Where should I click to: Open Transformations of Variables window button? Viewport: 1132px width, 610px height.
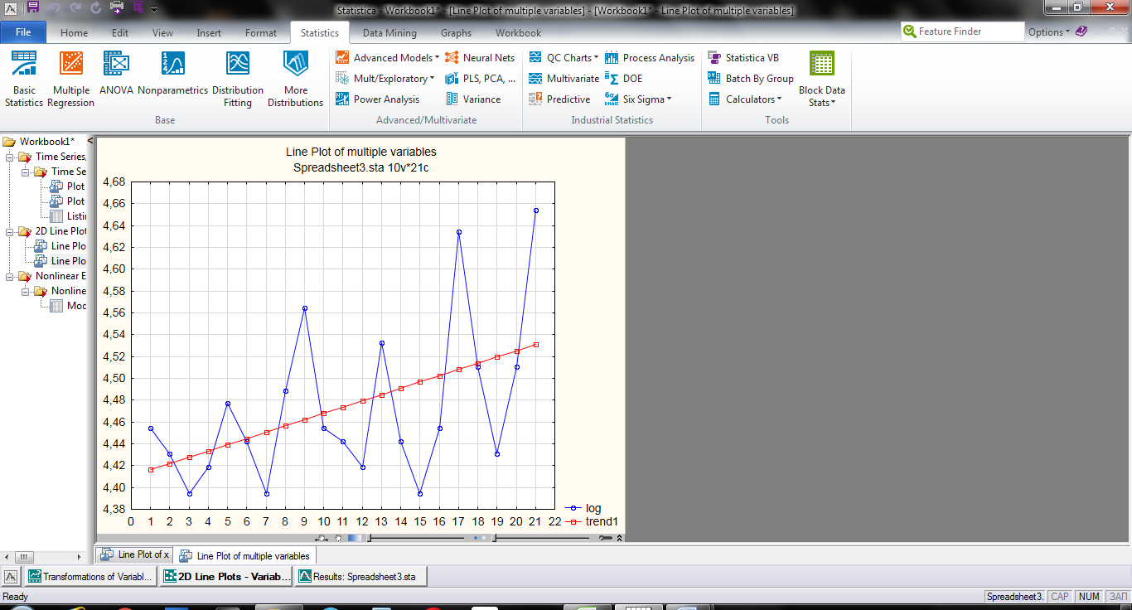coord(90,577)
